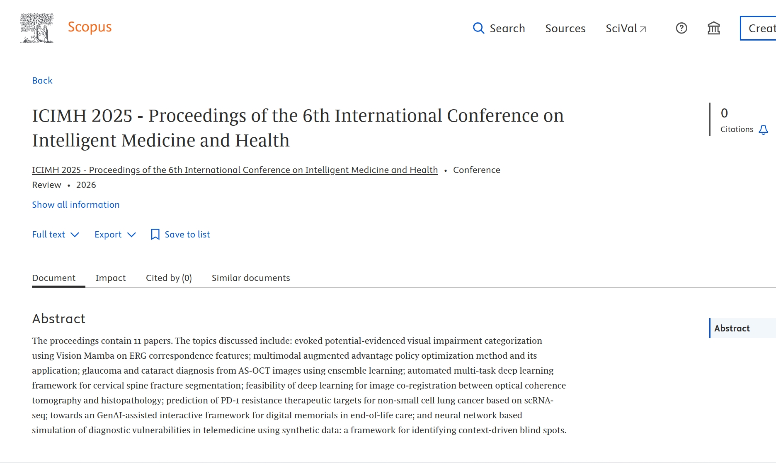Click the SciVal external link arrow
The image size is (776, 463).
643,29
